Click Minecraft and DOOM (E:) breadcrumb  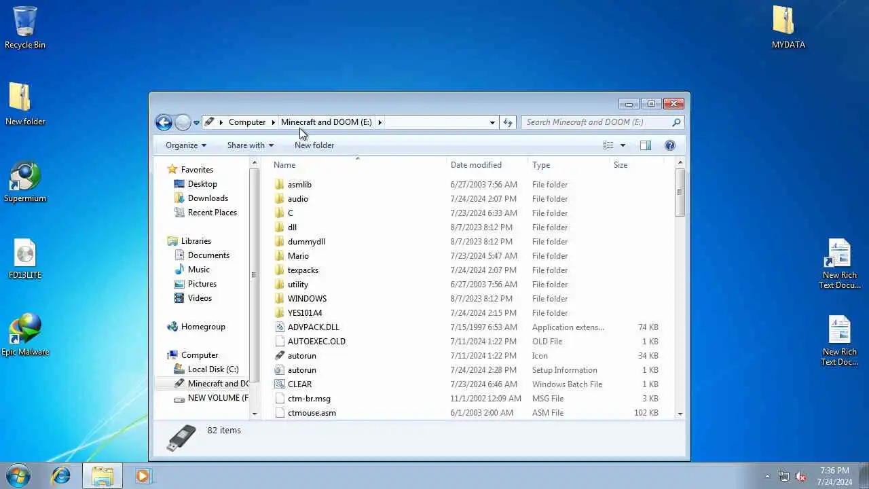[x=327, y=122]
